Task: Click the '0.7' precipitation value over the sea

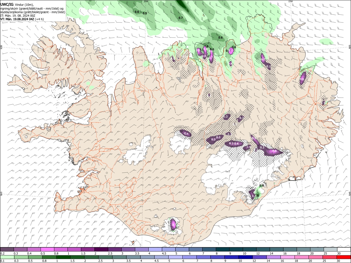Action: point(181,18)
